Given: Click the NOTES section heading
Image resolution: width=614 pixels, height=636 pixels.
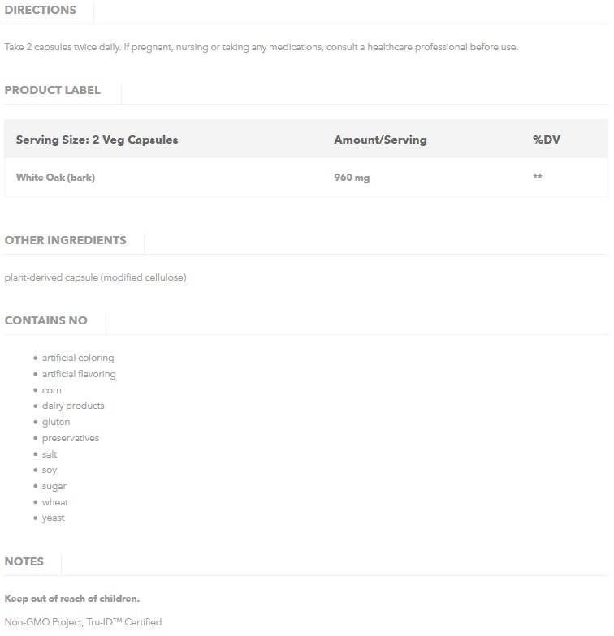Looking at the screenshot, I should click(x=24, y=561).
